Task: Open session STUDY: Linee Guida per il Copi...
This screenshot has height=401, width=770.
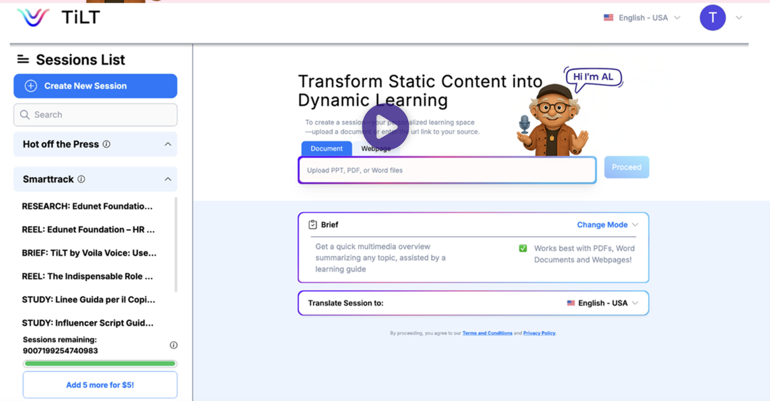Action: [89, 299]
